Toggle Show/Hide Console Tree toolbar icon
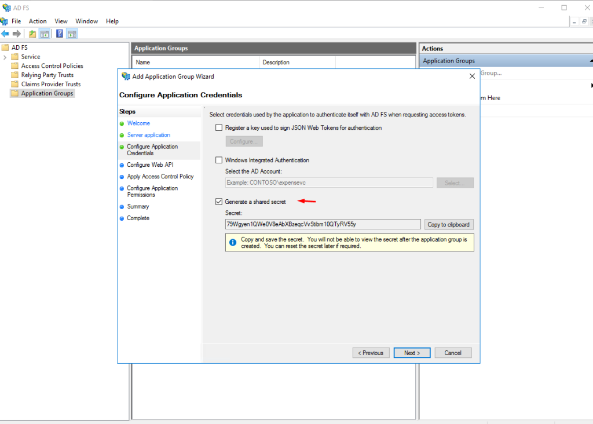Image resolution: width=593 pixels, height=424 pixels. click(x=44, y=34)
